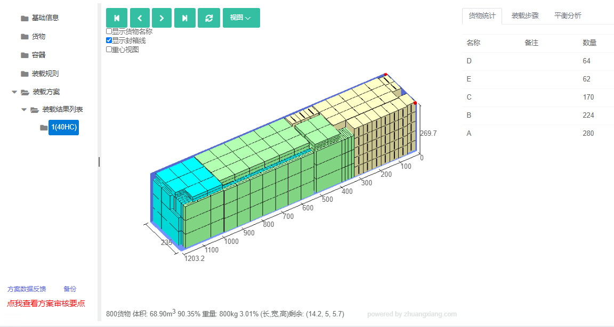Open the 视图 dropdown menu
614x327 pixels.
241,18
